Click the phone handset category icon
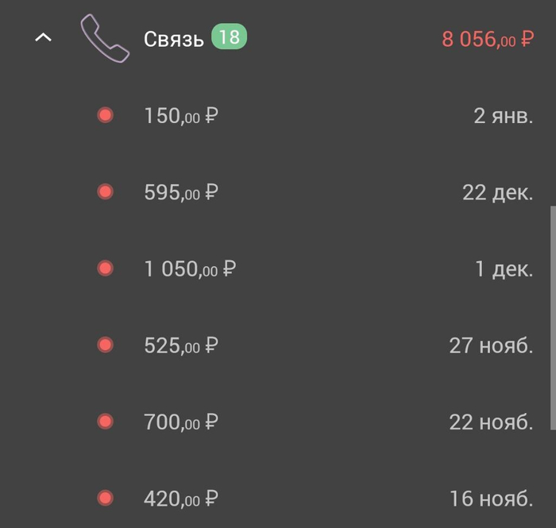 coord(105,38)
